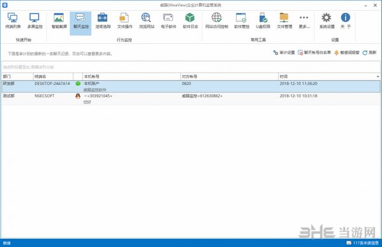Click 刷新 refresh button
The width and height of the screenshot is (382, 247).
pos(369,52)
